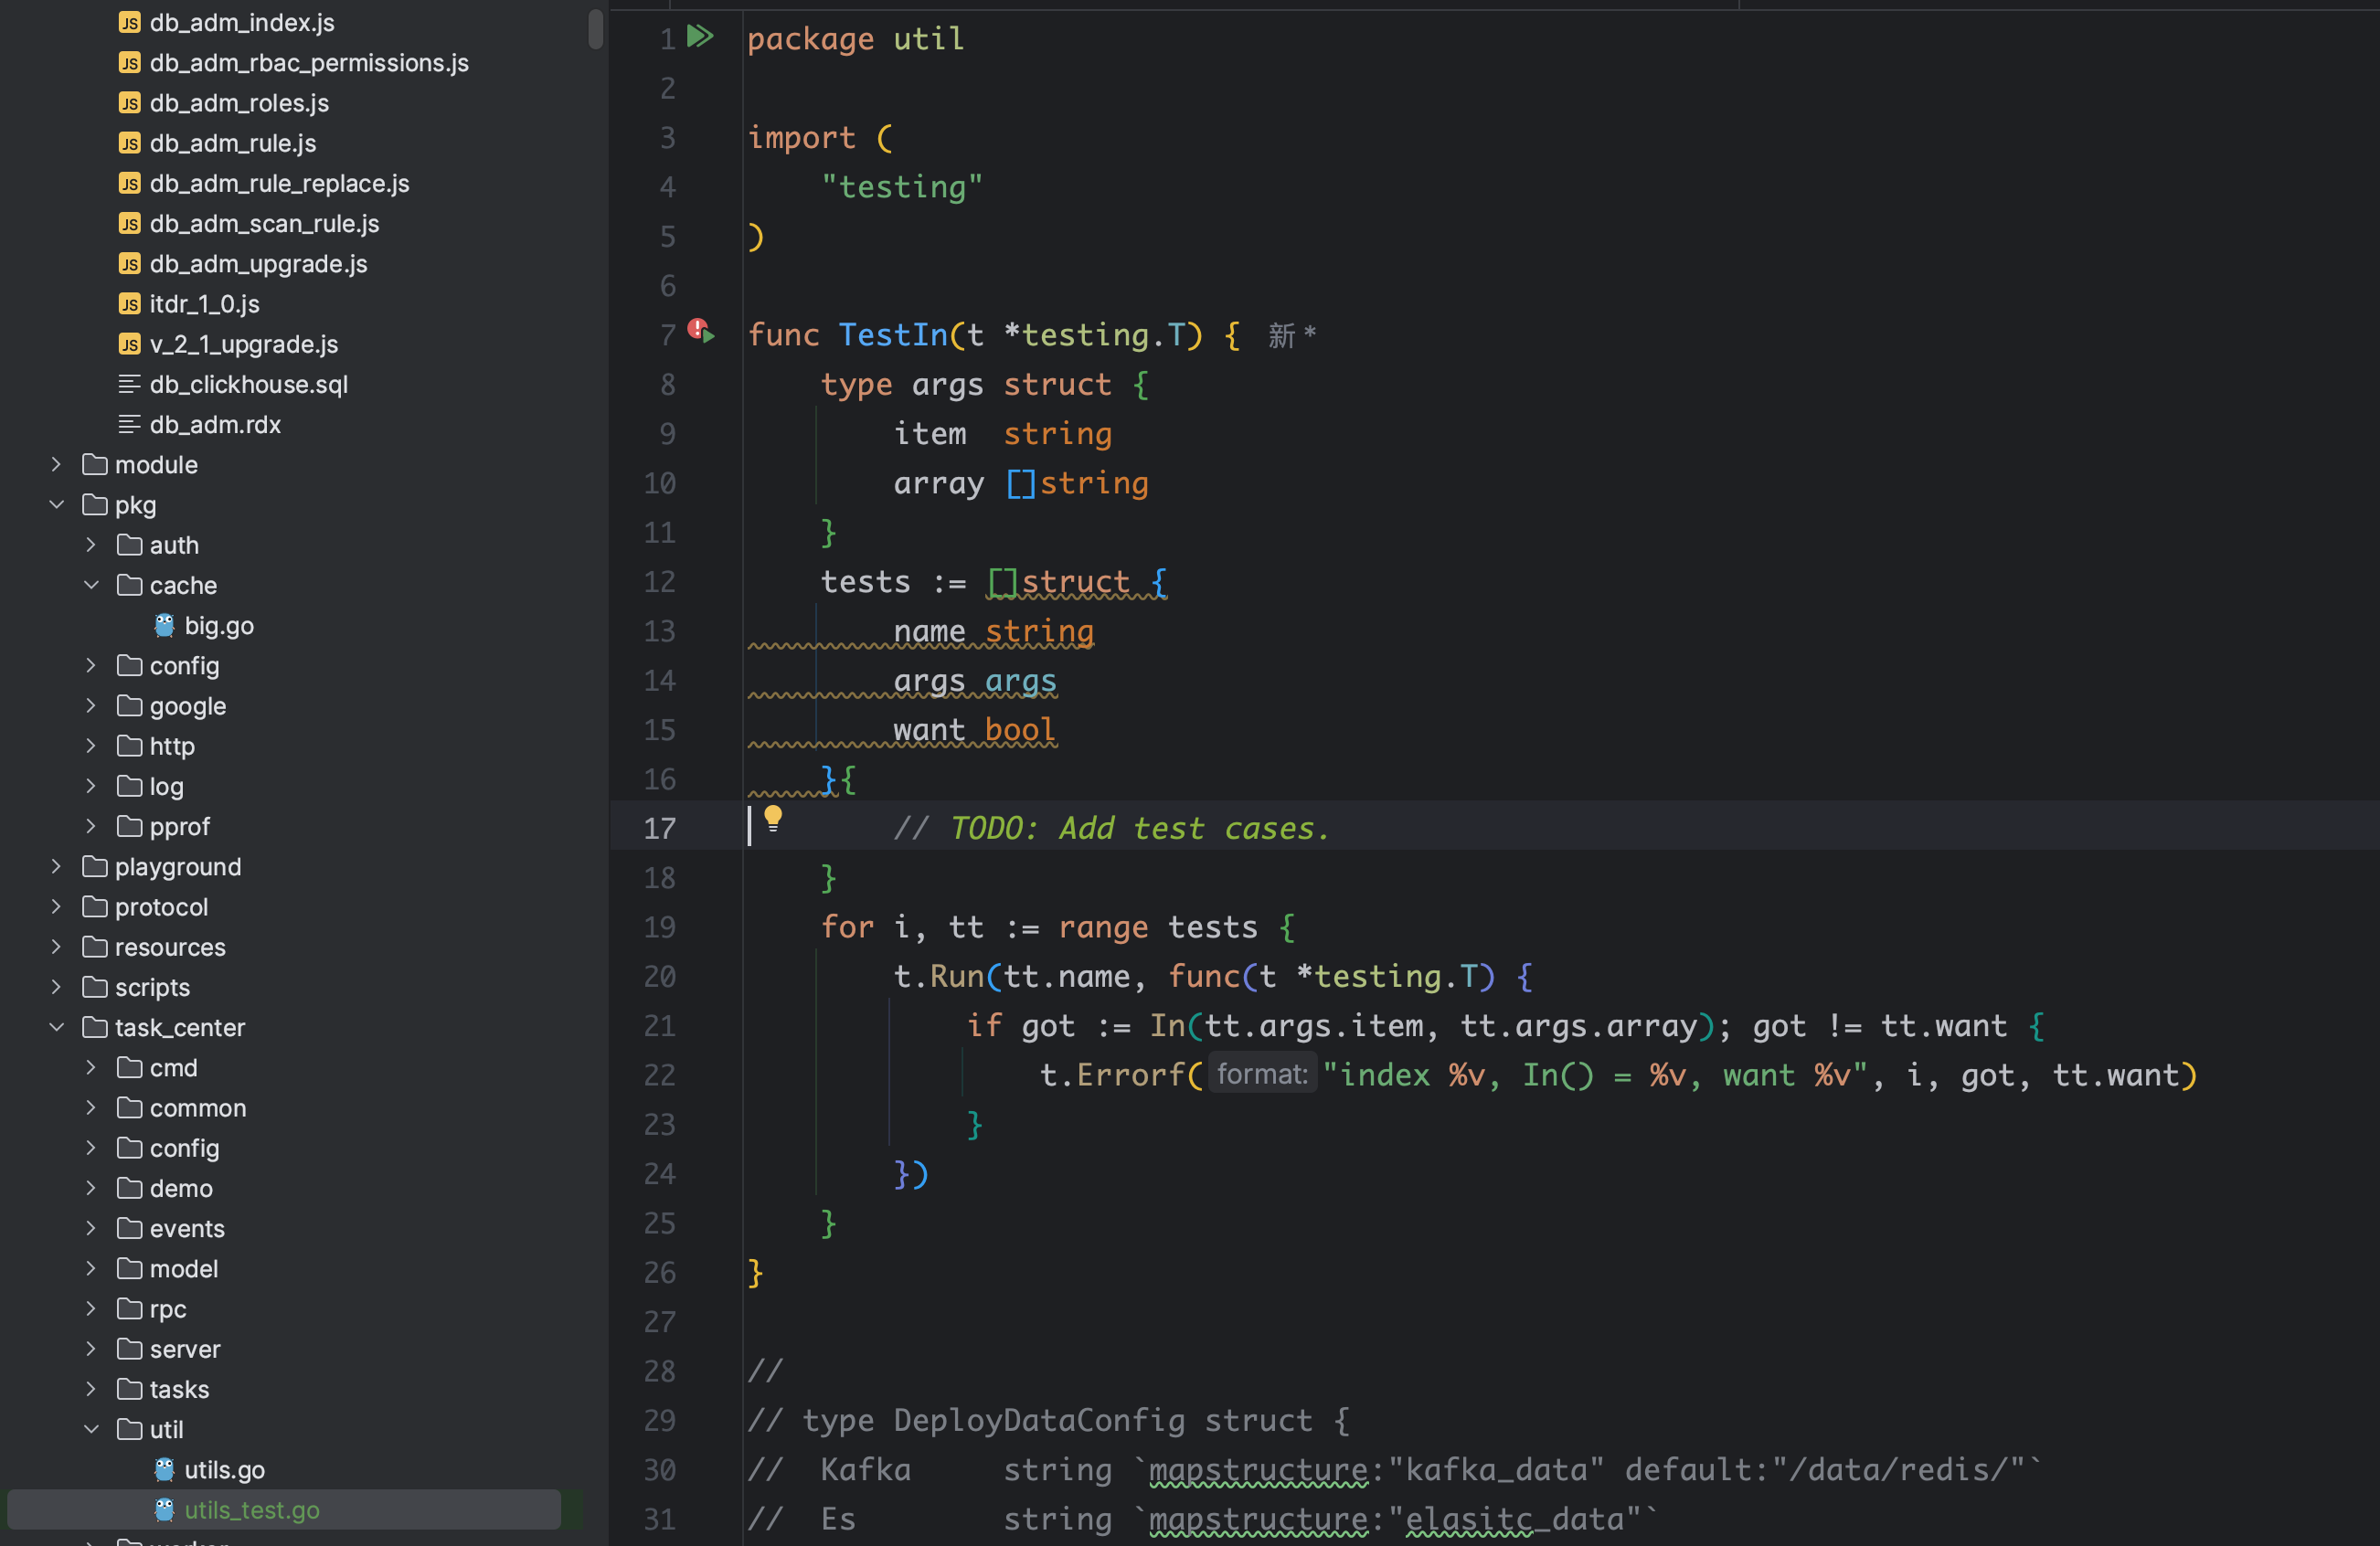Click the file icon of db_adm.rdx
The width and height of the screenshot is (2380, 1546).
click(129, 424)
